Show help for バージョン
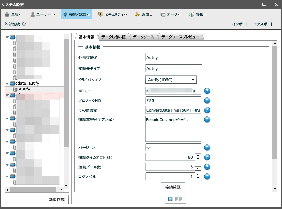The width and height of the screenshot is (282, 209). pyautogui.click(x=207, y=147)
